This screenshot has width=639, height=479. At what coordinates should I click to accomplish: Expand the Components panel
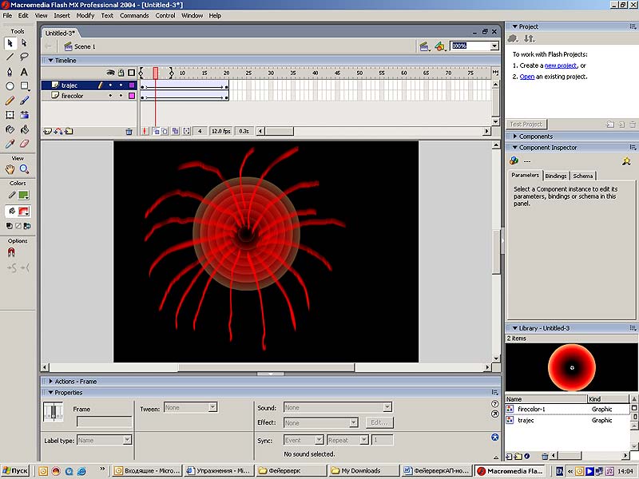pyautogui.click(x=536, y=137)
